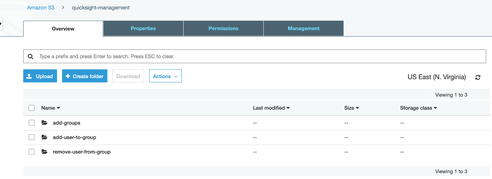Screen dimensions: 492x179
Task: Click the search magnifier icon
Action: point(30,56)
